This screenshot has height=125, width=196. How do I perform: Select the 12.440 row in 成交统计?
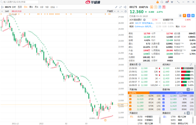point(178,72)
